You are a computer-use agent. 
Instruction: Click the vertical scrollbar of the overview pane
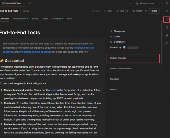162,43
